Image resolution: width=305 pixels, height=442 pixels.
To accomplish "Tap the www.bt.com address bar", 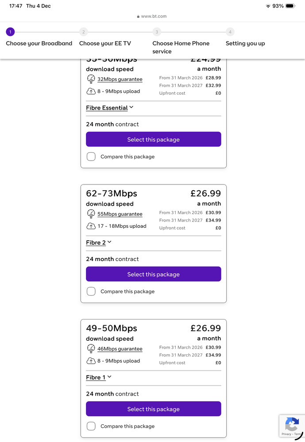I will (x=154, y=16).
